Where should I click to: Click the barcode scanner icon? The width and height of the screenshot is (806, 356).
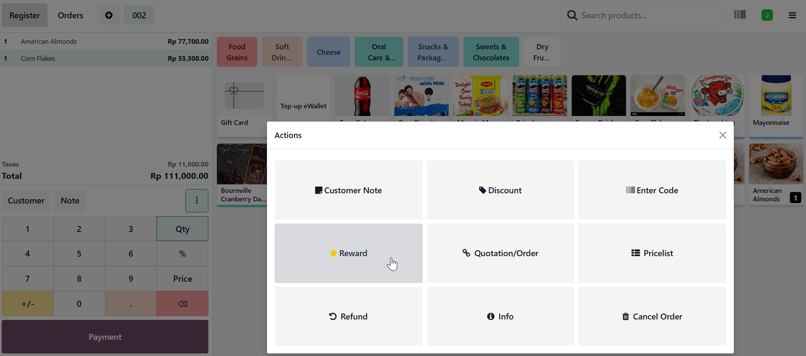pyautogui.click(x=740, y=15)
